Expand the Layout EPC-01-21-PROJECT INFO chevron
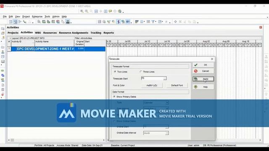269x151 pixels. (x=10, y=38)
